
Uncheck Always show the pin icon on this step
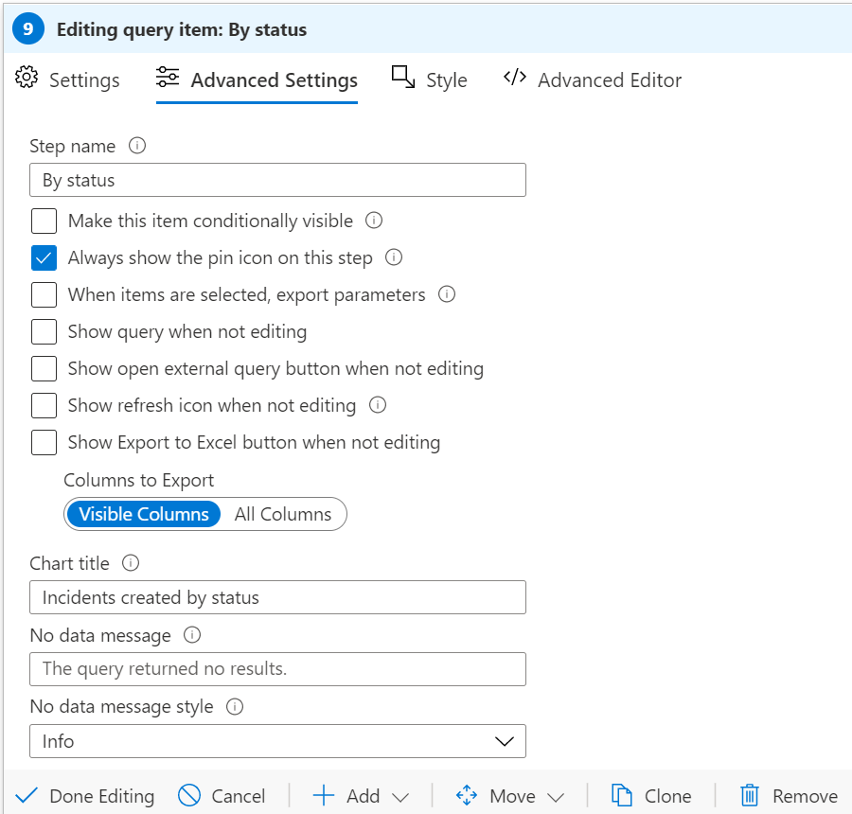44,257
